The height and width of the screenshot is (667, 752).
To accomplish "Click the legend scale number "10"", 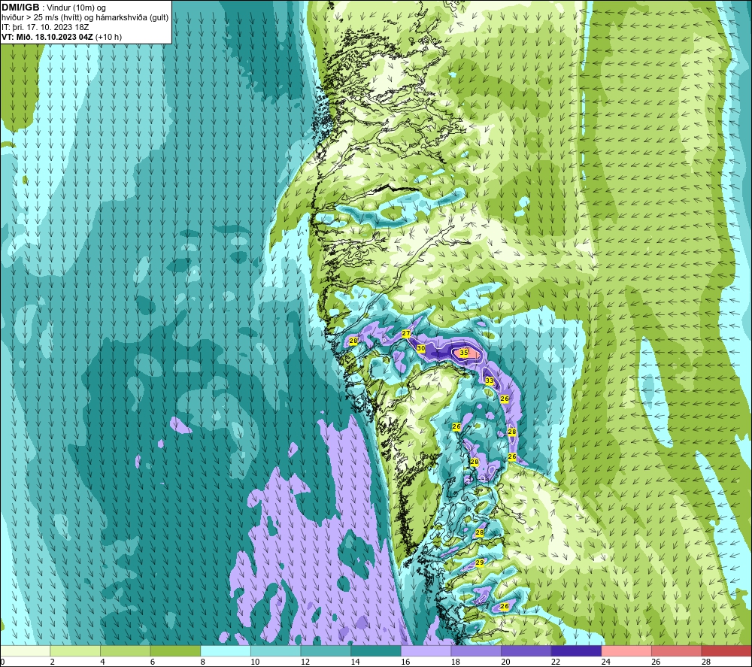I will [255, 662].
